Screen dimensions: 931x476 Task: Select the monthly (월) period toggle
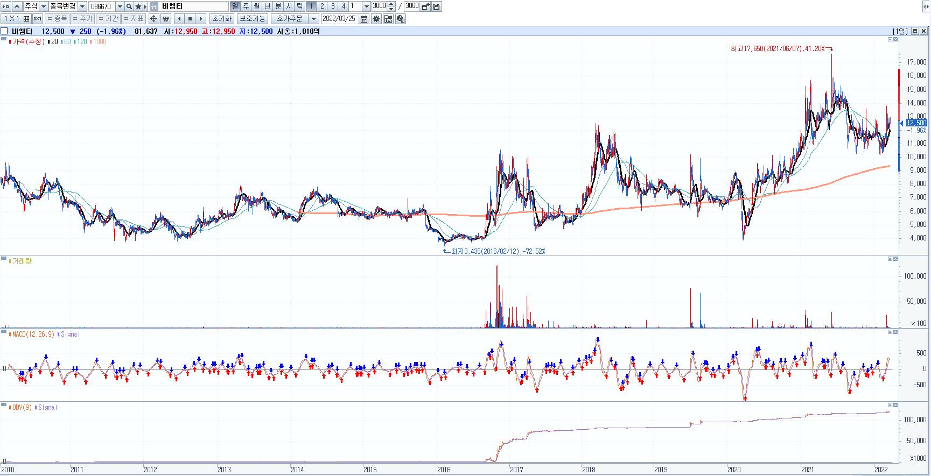[x=256, y=6]
